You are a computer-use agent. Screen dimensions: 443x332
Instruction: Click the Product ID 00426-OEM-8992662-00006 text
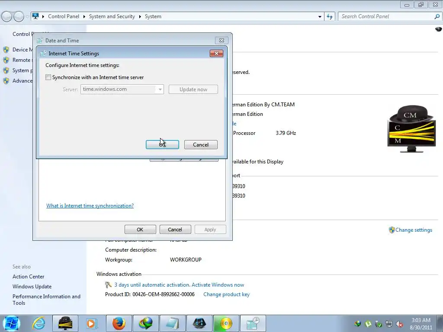coord(150,294)
